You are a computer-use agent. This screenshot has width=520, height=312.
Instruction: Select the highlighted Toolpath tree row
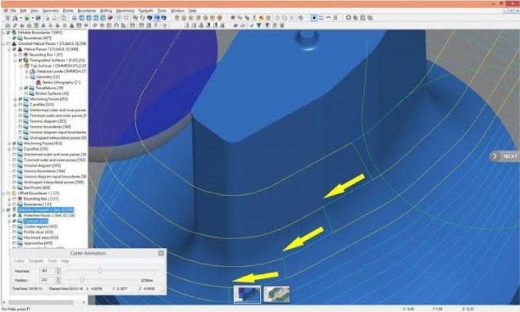(36, 221)
